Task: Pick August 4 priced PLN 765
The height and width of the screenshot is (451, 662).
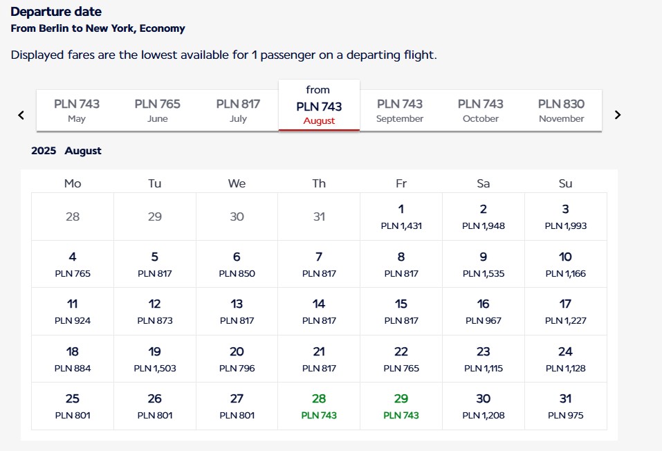Action: 73,264
